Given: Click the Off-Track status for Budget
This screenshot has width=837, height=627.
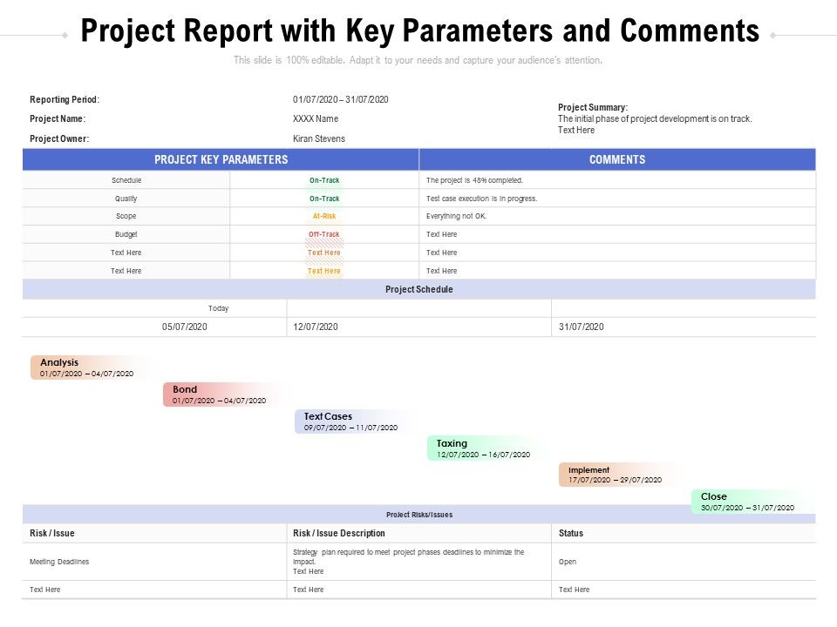Looking at the screenshot, I should (x=324, y=234).
